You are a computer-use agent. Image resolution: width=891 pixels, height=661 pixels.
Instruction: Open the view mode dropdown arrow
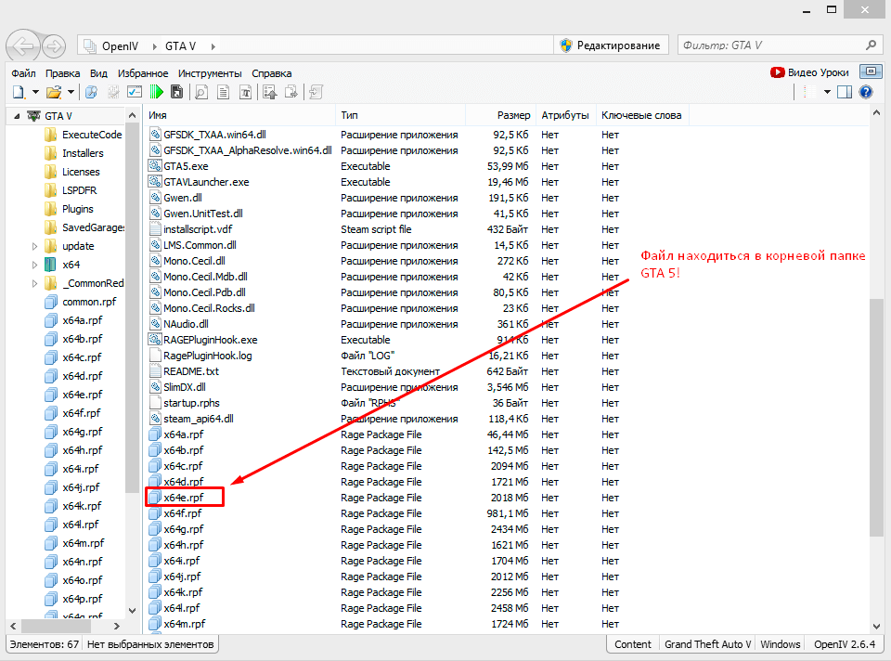[827, 92]
